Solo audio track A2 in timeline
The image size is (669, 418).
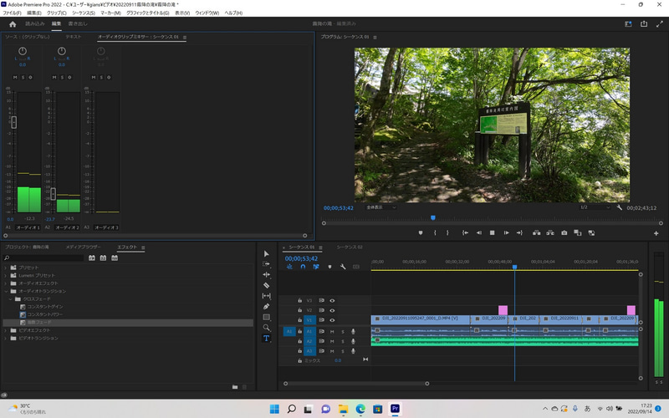pos(342,341)
